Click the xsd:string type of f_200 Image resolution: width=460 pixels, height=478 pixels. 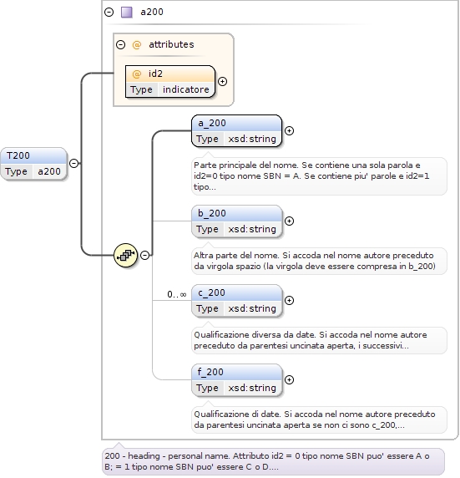(252, 388)
